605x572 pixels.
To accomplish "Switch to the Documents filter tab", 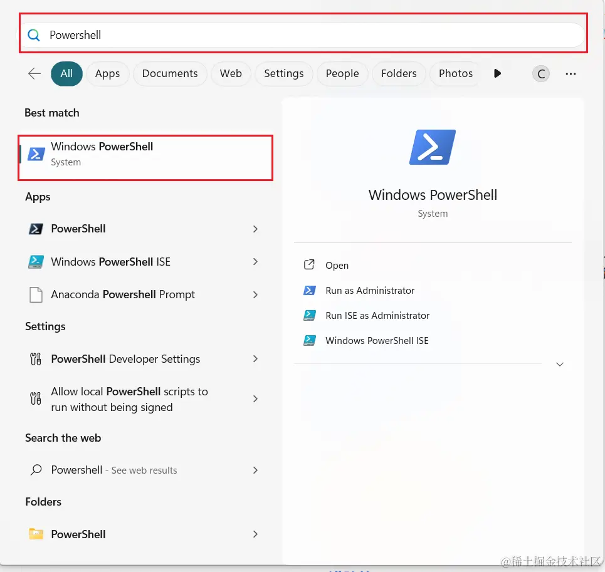I will coord(170,73).
